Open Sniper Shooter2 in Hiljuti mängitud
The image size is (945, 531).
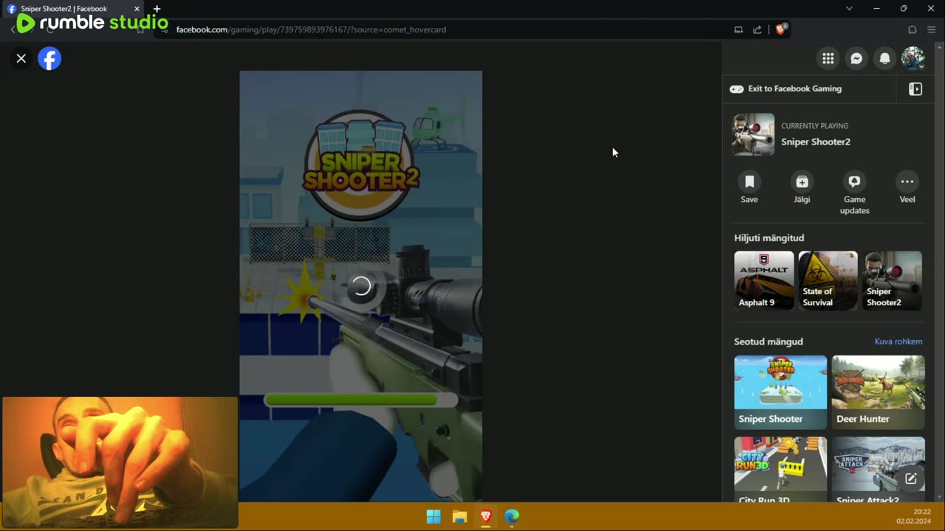point(893,280)
